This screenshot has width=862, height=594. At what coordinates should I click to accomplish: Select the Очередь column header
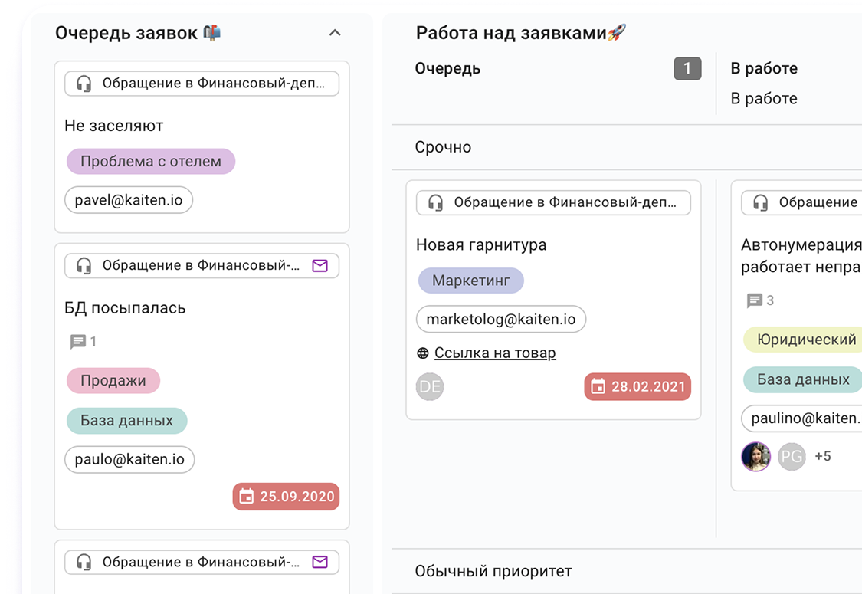coord(447,69)
